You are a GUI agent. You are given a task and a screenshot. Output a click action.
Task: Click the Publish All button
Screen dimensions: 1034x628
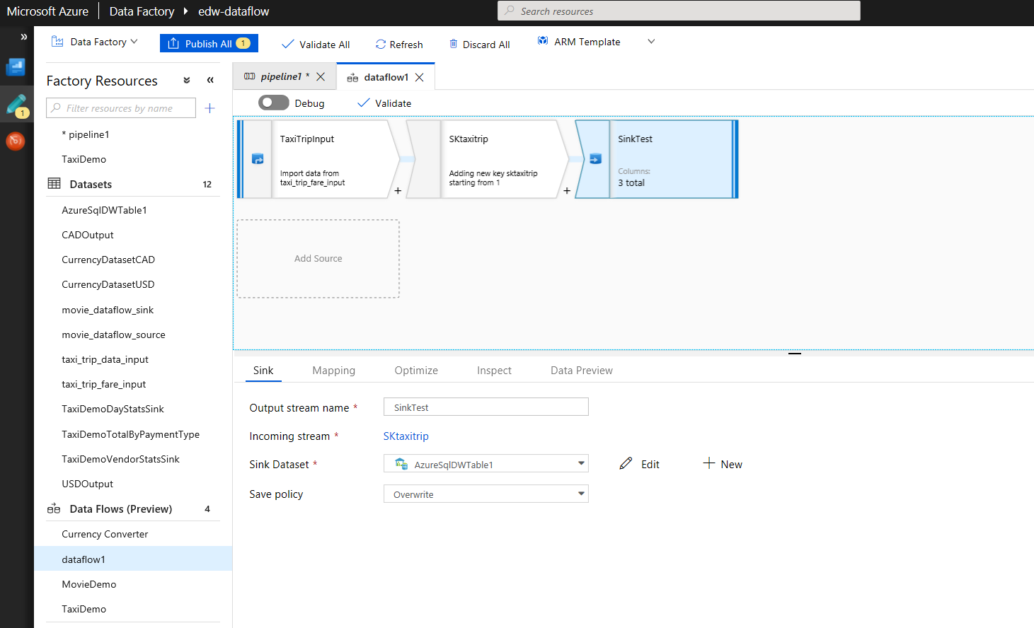coord(209,43)
